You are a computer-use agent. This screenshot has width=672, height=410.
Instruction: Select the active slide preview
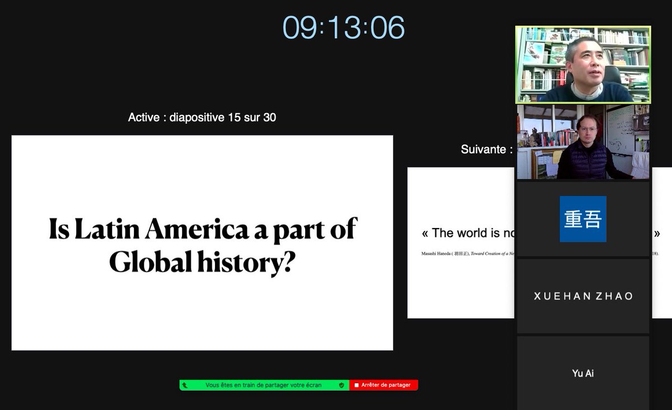pos(202,243)
